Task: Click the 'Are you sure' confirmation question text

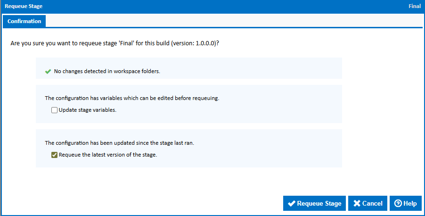Action: click(x=115, y=43)
